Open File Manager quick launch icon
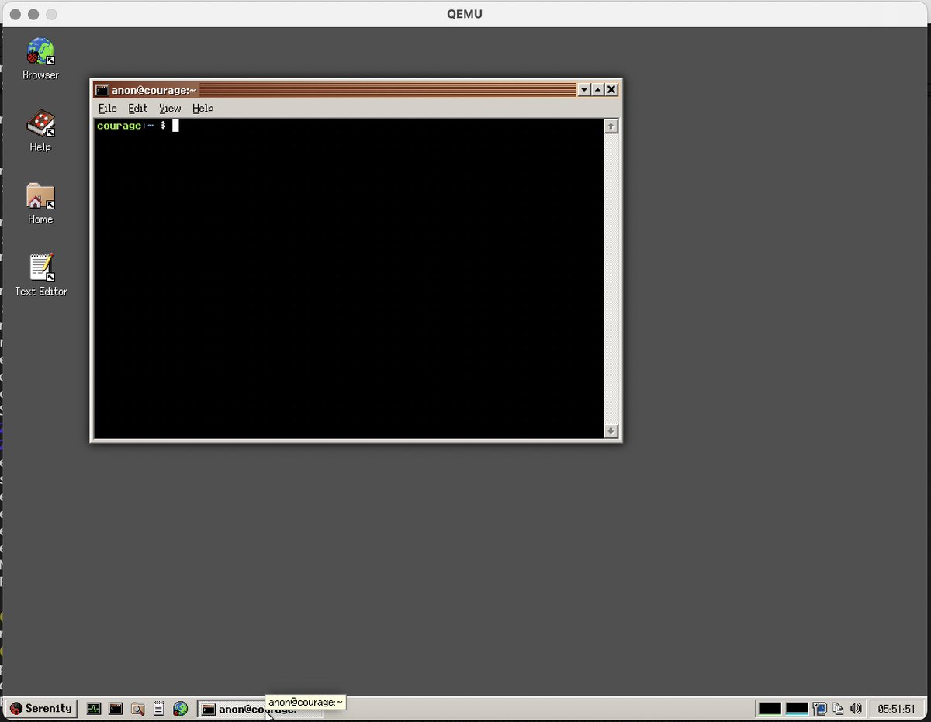931x722 pixels. point(137,708)
